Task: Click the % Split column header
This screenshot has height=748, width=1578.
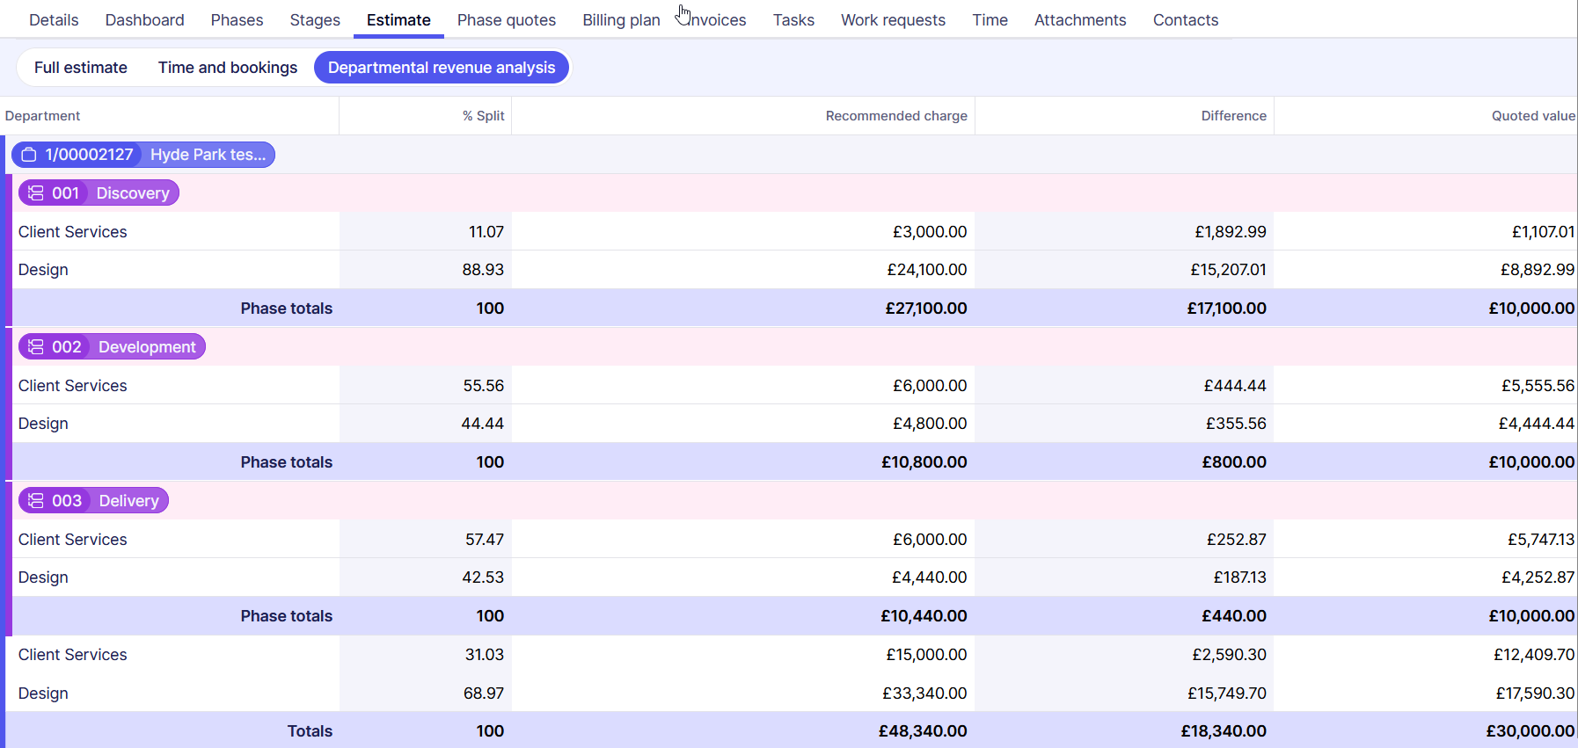Action: click(483, 116)
